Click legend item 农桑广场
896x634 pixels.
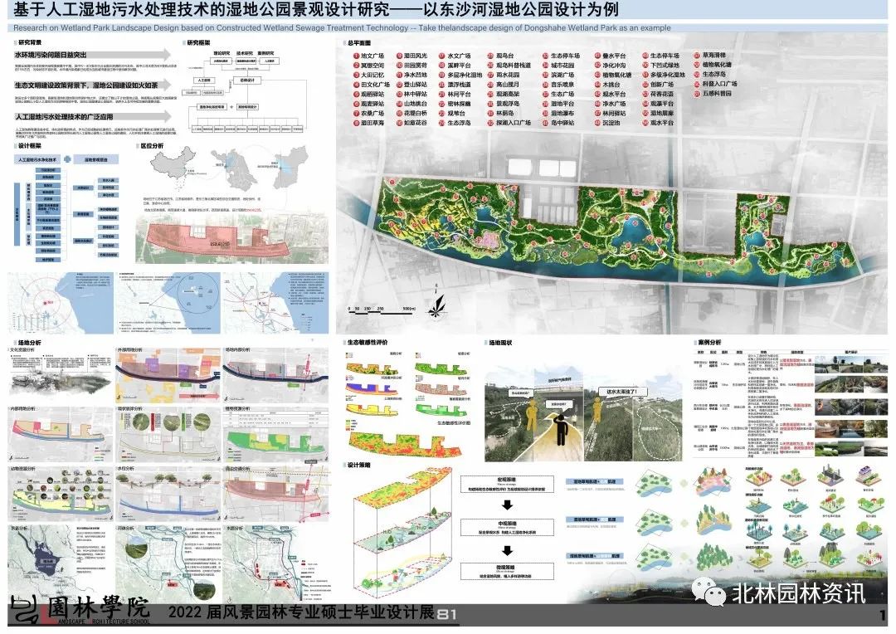369,113
